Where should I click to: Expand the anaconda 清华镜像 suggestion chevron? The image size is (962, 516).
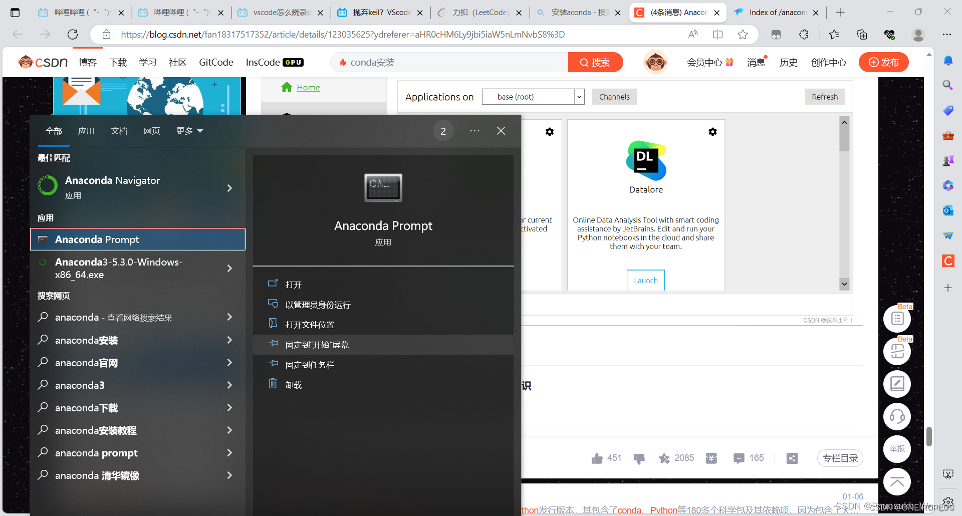229,475
